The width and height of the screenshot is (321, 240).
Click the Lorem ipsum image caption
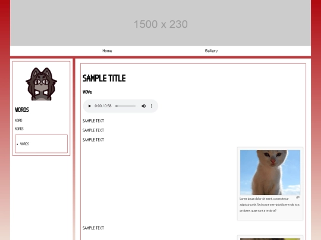(x=269, y=204)
